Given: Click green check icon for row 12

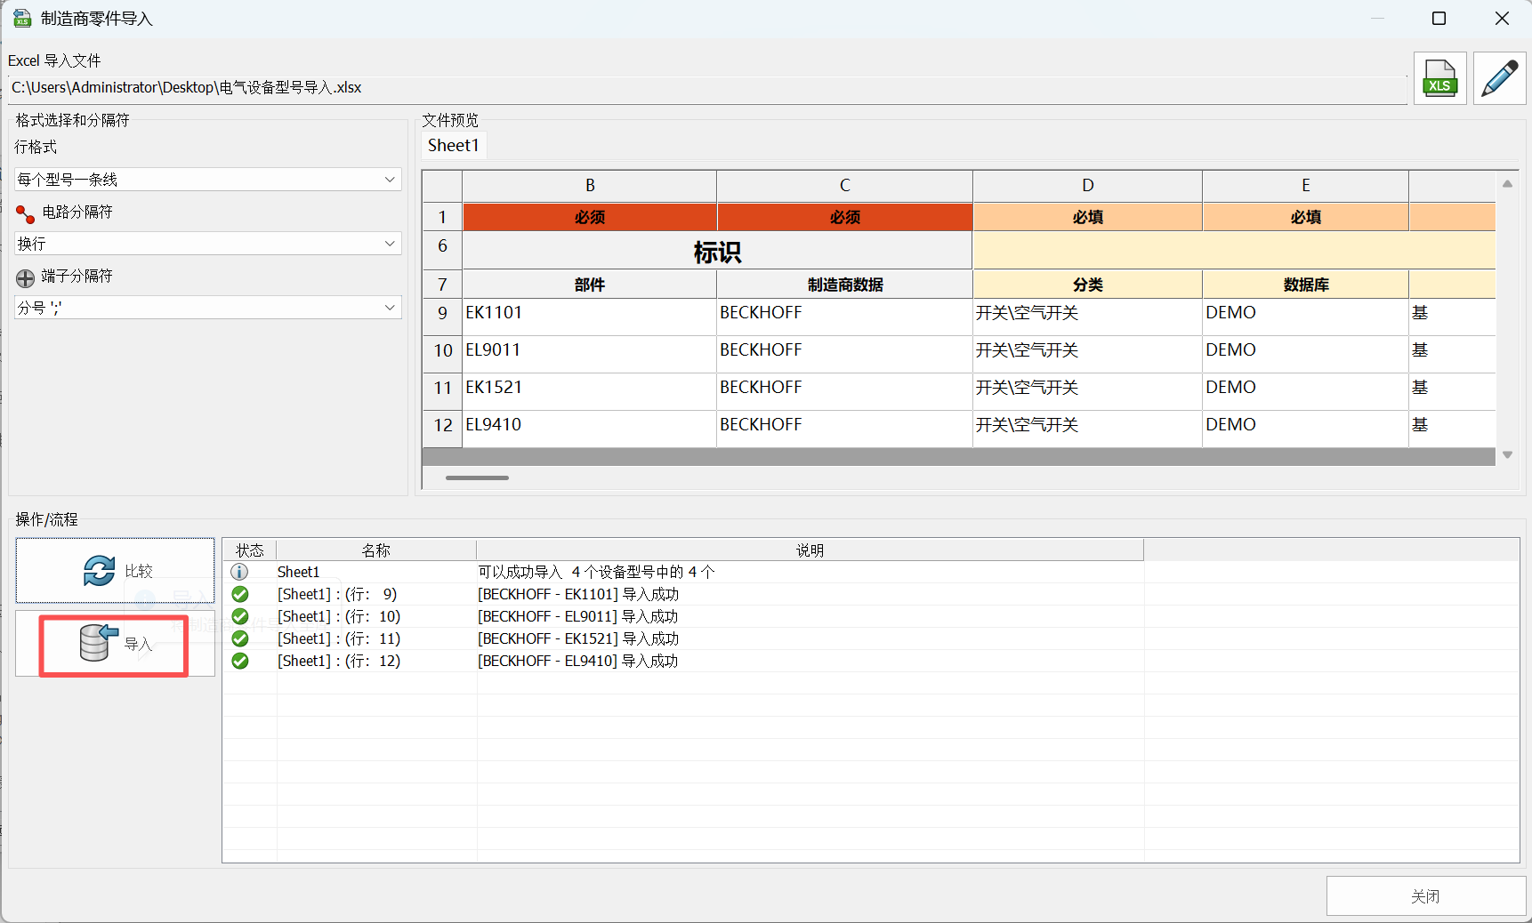Looking at the screenshot, I should click(239, 661).
